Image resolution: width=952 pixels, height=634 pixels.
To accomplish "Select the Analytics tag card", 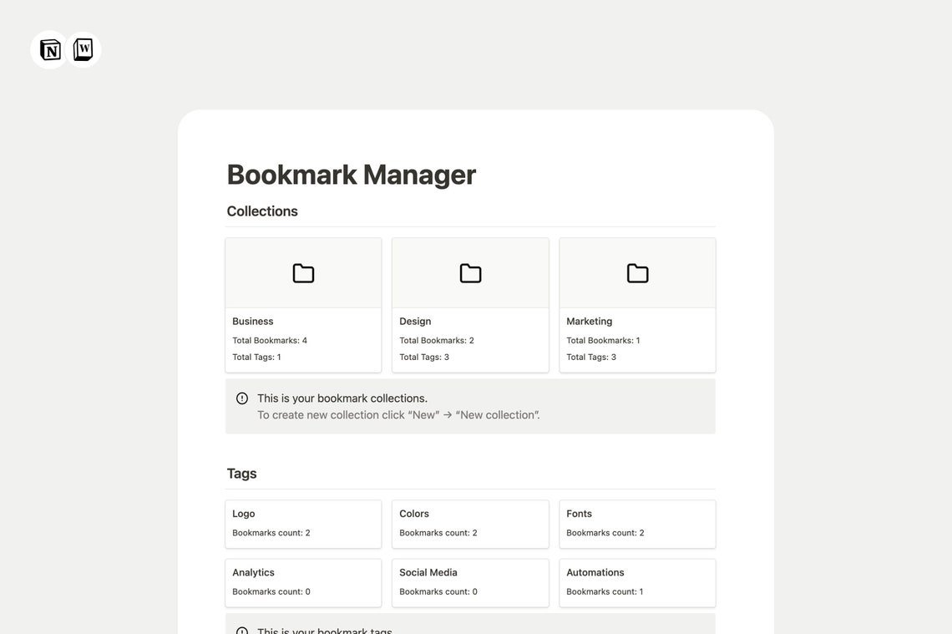I will point(302,582).
